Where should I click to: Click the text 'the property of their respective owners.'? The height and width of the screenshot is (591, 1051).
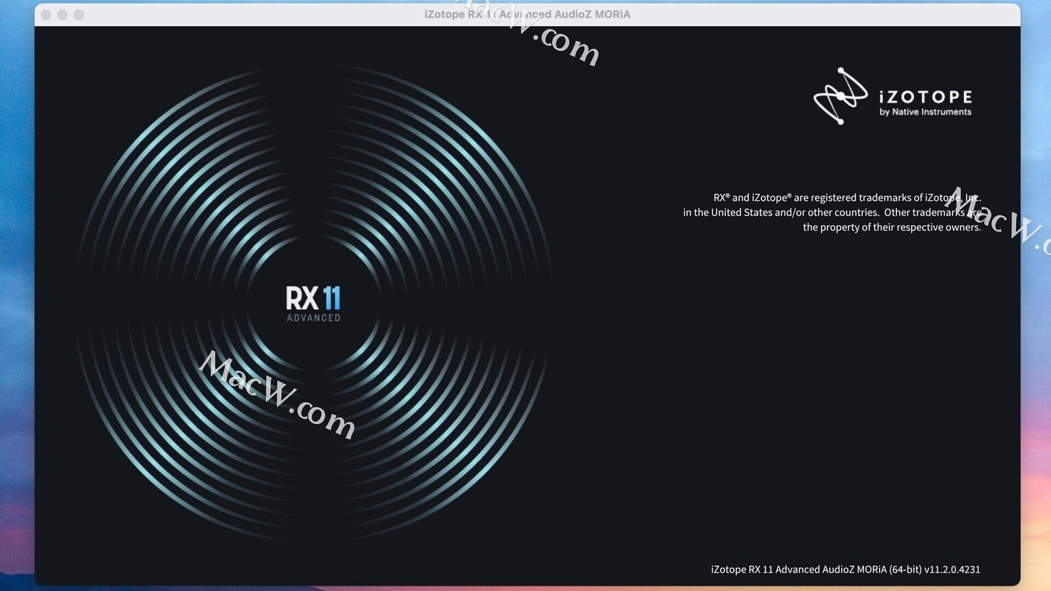point(892,228)
